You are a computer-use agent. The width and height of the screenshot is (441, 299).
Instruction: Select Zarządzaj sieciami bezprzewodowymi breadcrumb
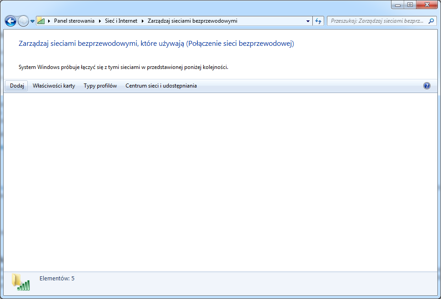pyautogui.click(x=192, y=21)
